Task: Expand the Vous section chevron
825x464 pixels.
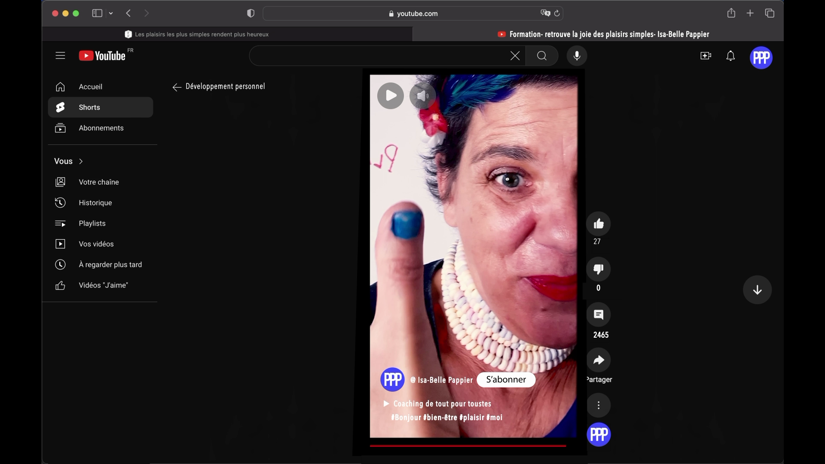Action: click(x=81, y=162)
